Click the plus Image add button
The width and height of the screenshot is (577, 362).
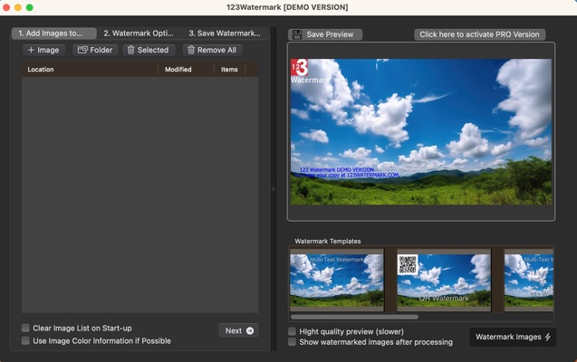tap(43, 50)
